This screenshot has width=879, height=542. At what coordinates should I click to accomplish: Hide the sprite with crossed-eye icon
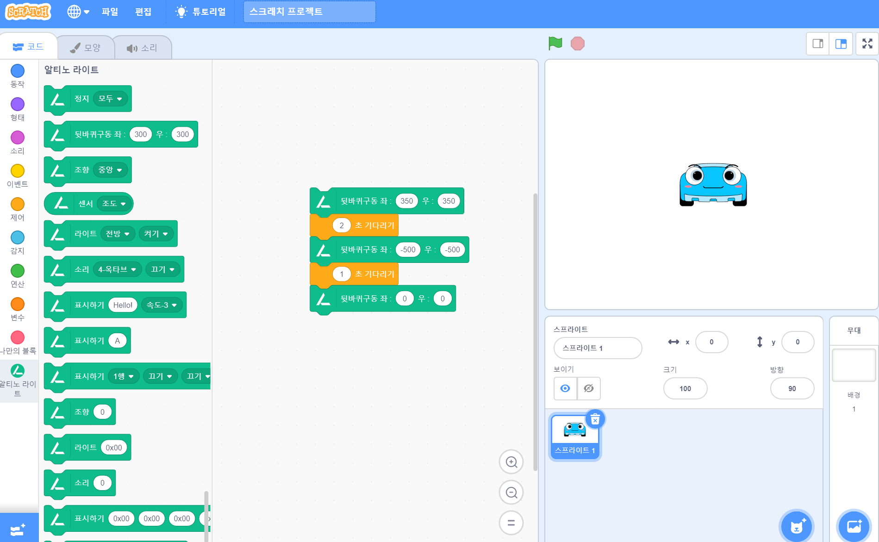click(x=589, y=388)
